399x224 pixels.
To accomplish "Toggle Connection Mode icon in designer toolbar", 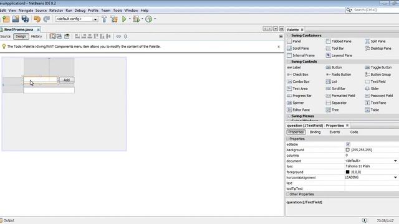I will tap(59, 36).
